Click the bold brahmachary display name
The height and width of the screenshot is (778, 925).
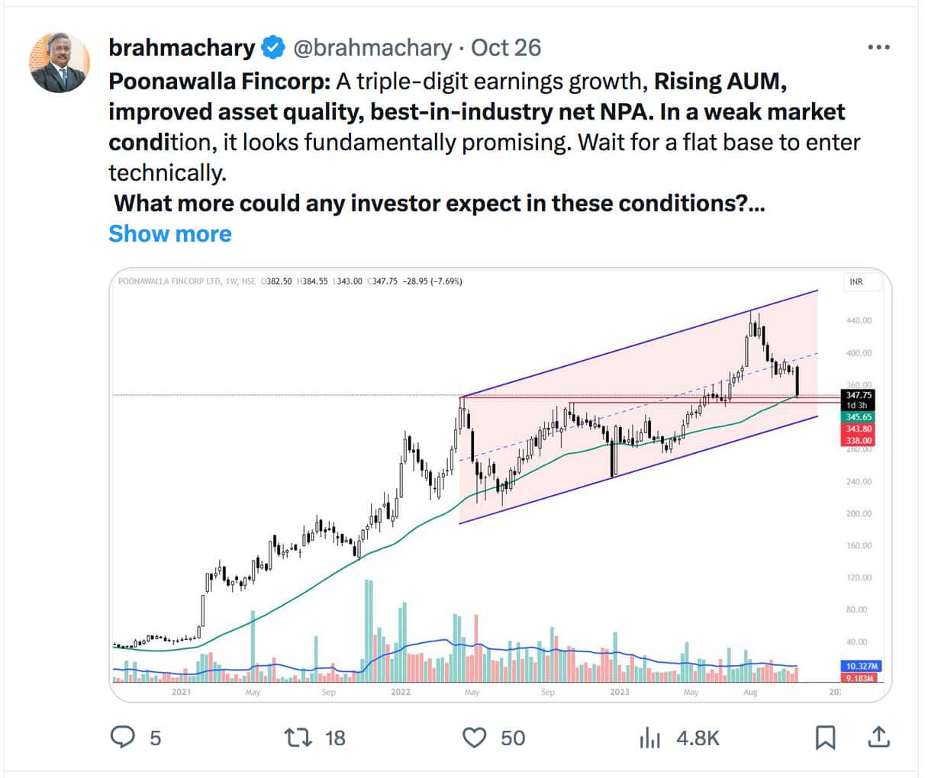coord(182,47)
